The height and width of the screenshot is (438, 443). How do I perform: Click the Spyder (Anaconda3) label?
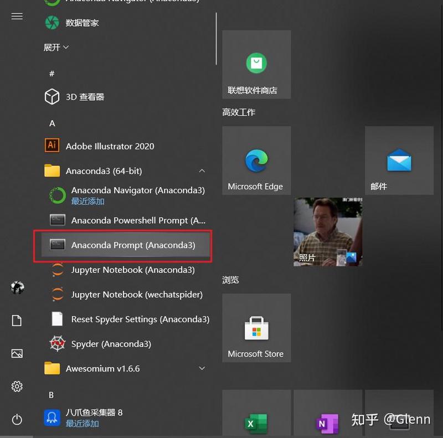(111, 344)
